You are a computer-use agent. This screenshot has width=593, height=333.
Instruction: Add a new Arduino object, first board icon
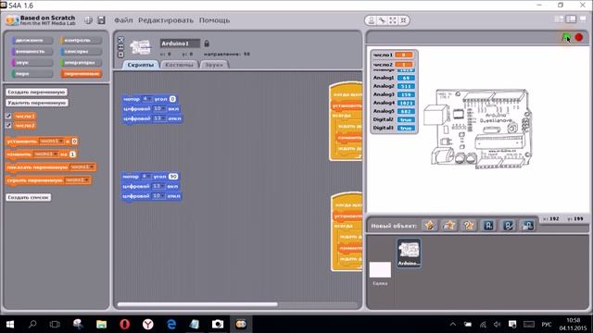click(488, 226)
